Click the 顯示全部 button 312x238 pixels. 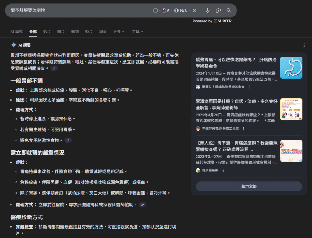pos(249,186)
